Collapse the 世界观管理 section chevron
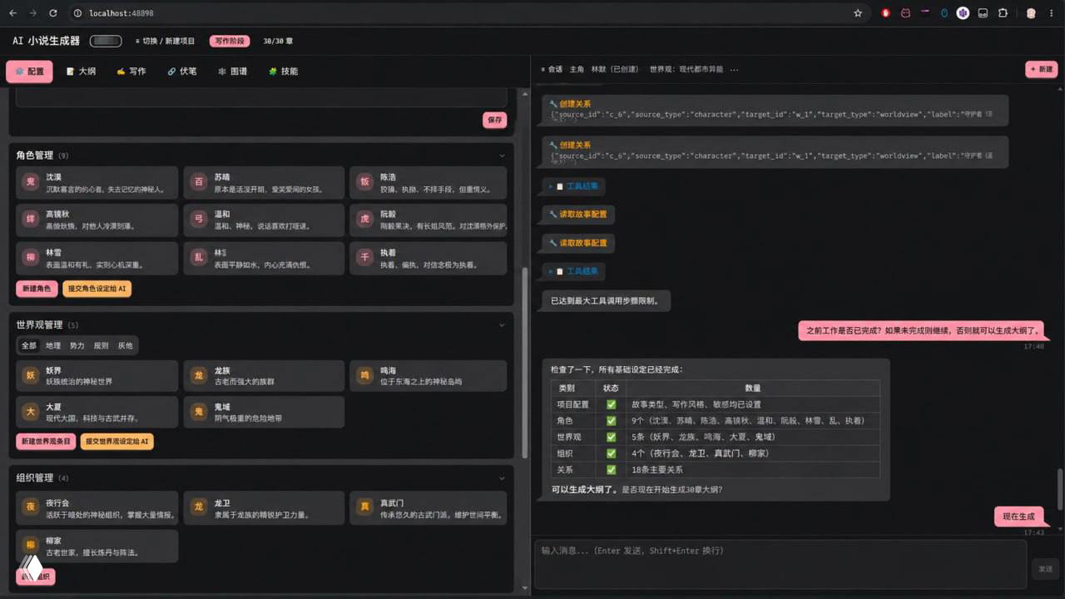This screenshot has width=1065, height=599. coord(502,325)
